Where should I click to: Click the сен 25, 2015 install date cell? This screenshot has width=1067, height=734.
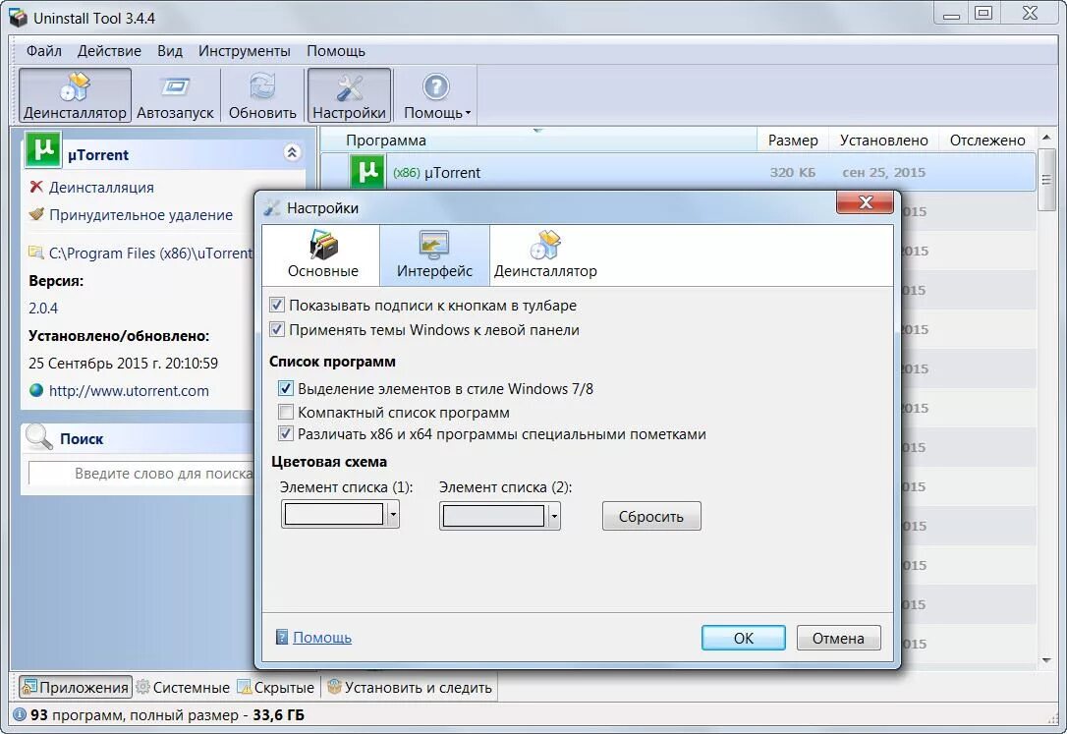883,172
